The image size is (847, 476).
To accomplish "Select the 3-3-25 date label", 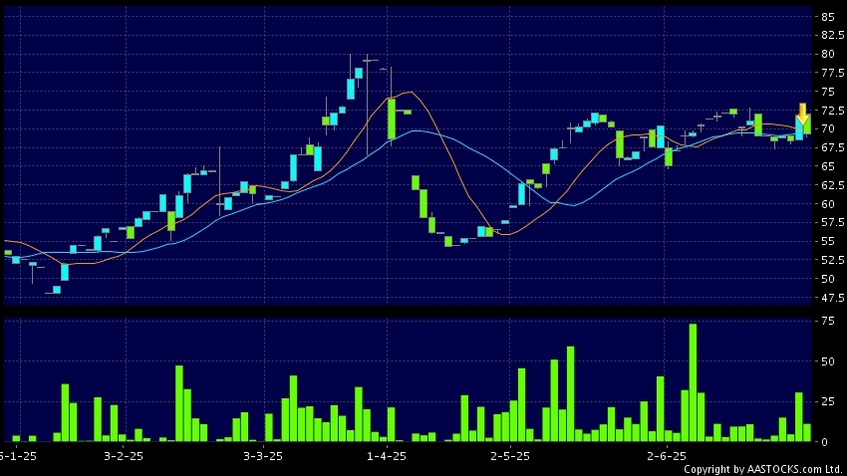I will click(262, 456).
